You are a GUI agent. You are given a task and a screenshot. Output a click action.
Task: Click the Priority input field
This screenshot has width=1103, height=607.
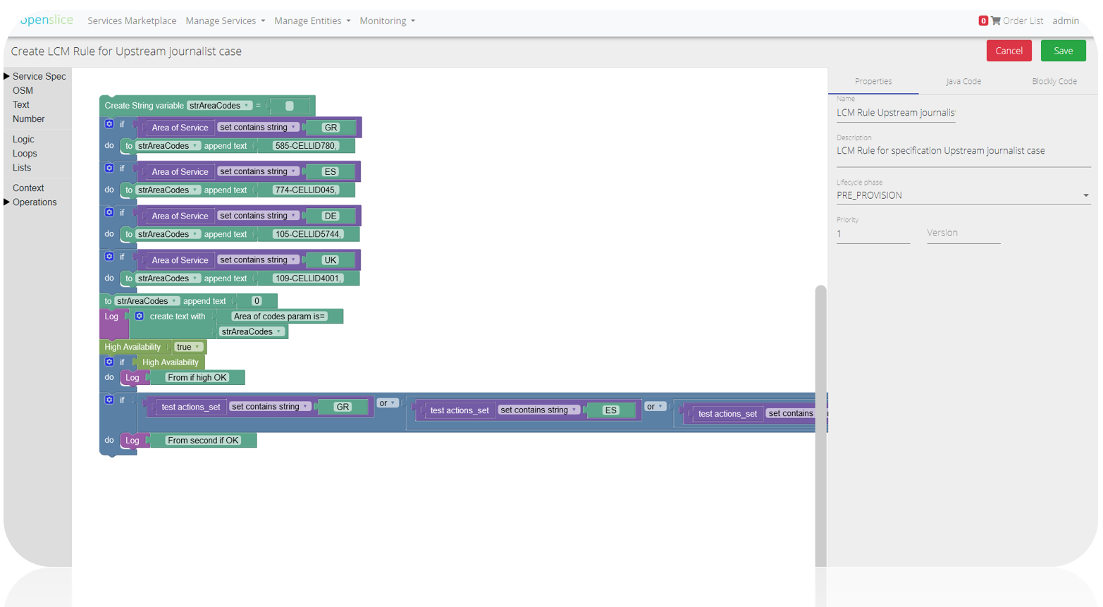pos(873,234)
